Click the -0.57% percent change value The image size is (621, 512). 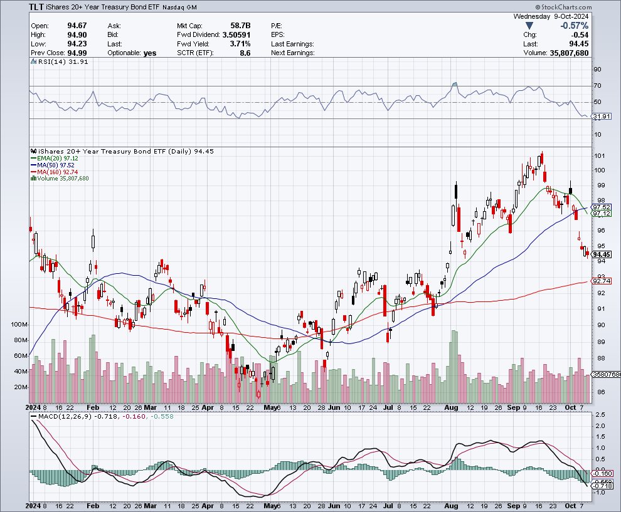[x=574, y=26]
